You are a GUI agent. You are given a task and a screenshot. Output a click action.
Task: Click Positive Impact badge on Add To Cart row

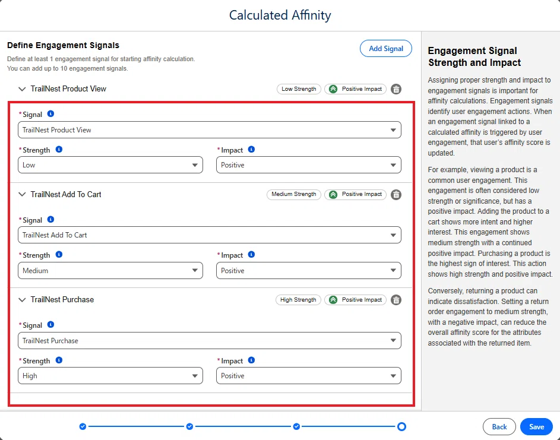[x=355, y=194]
